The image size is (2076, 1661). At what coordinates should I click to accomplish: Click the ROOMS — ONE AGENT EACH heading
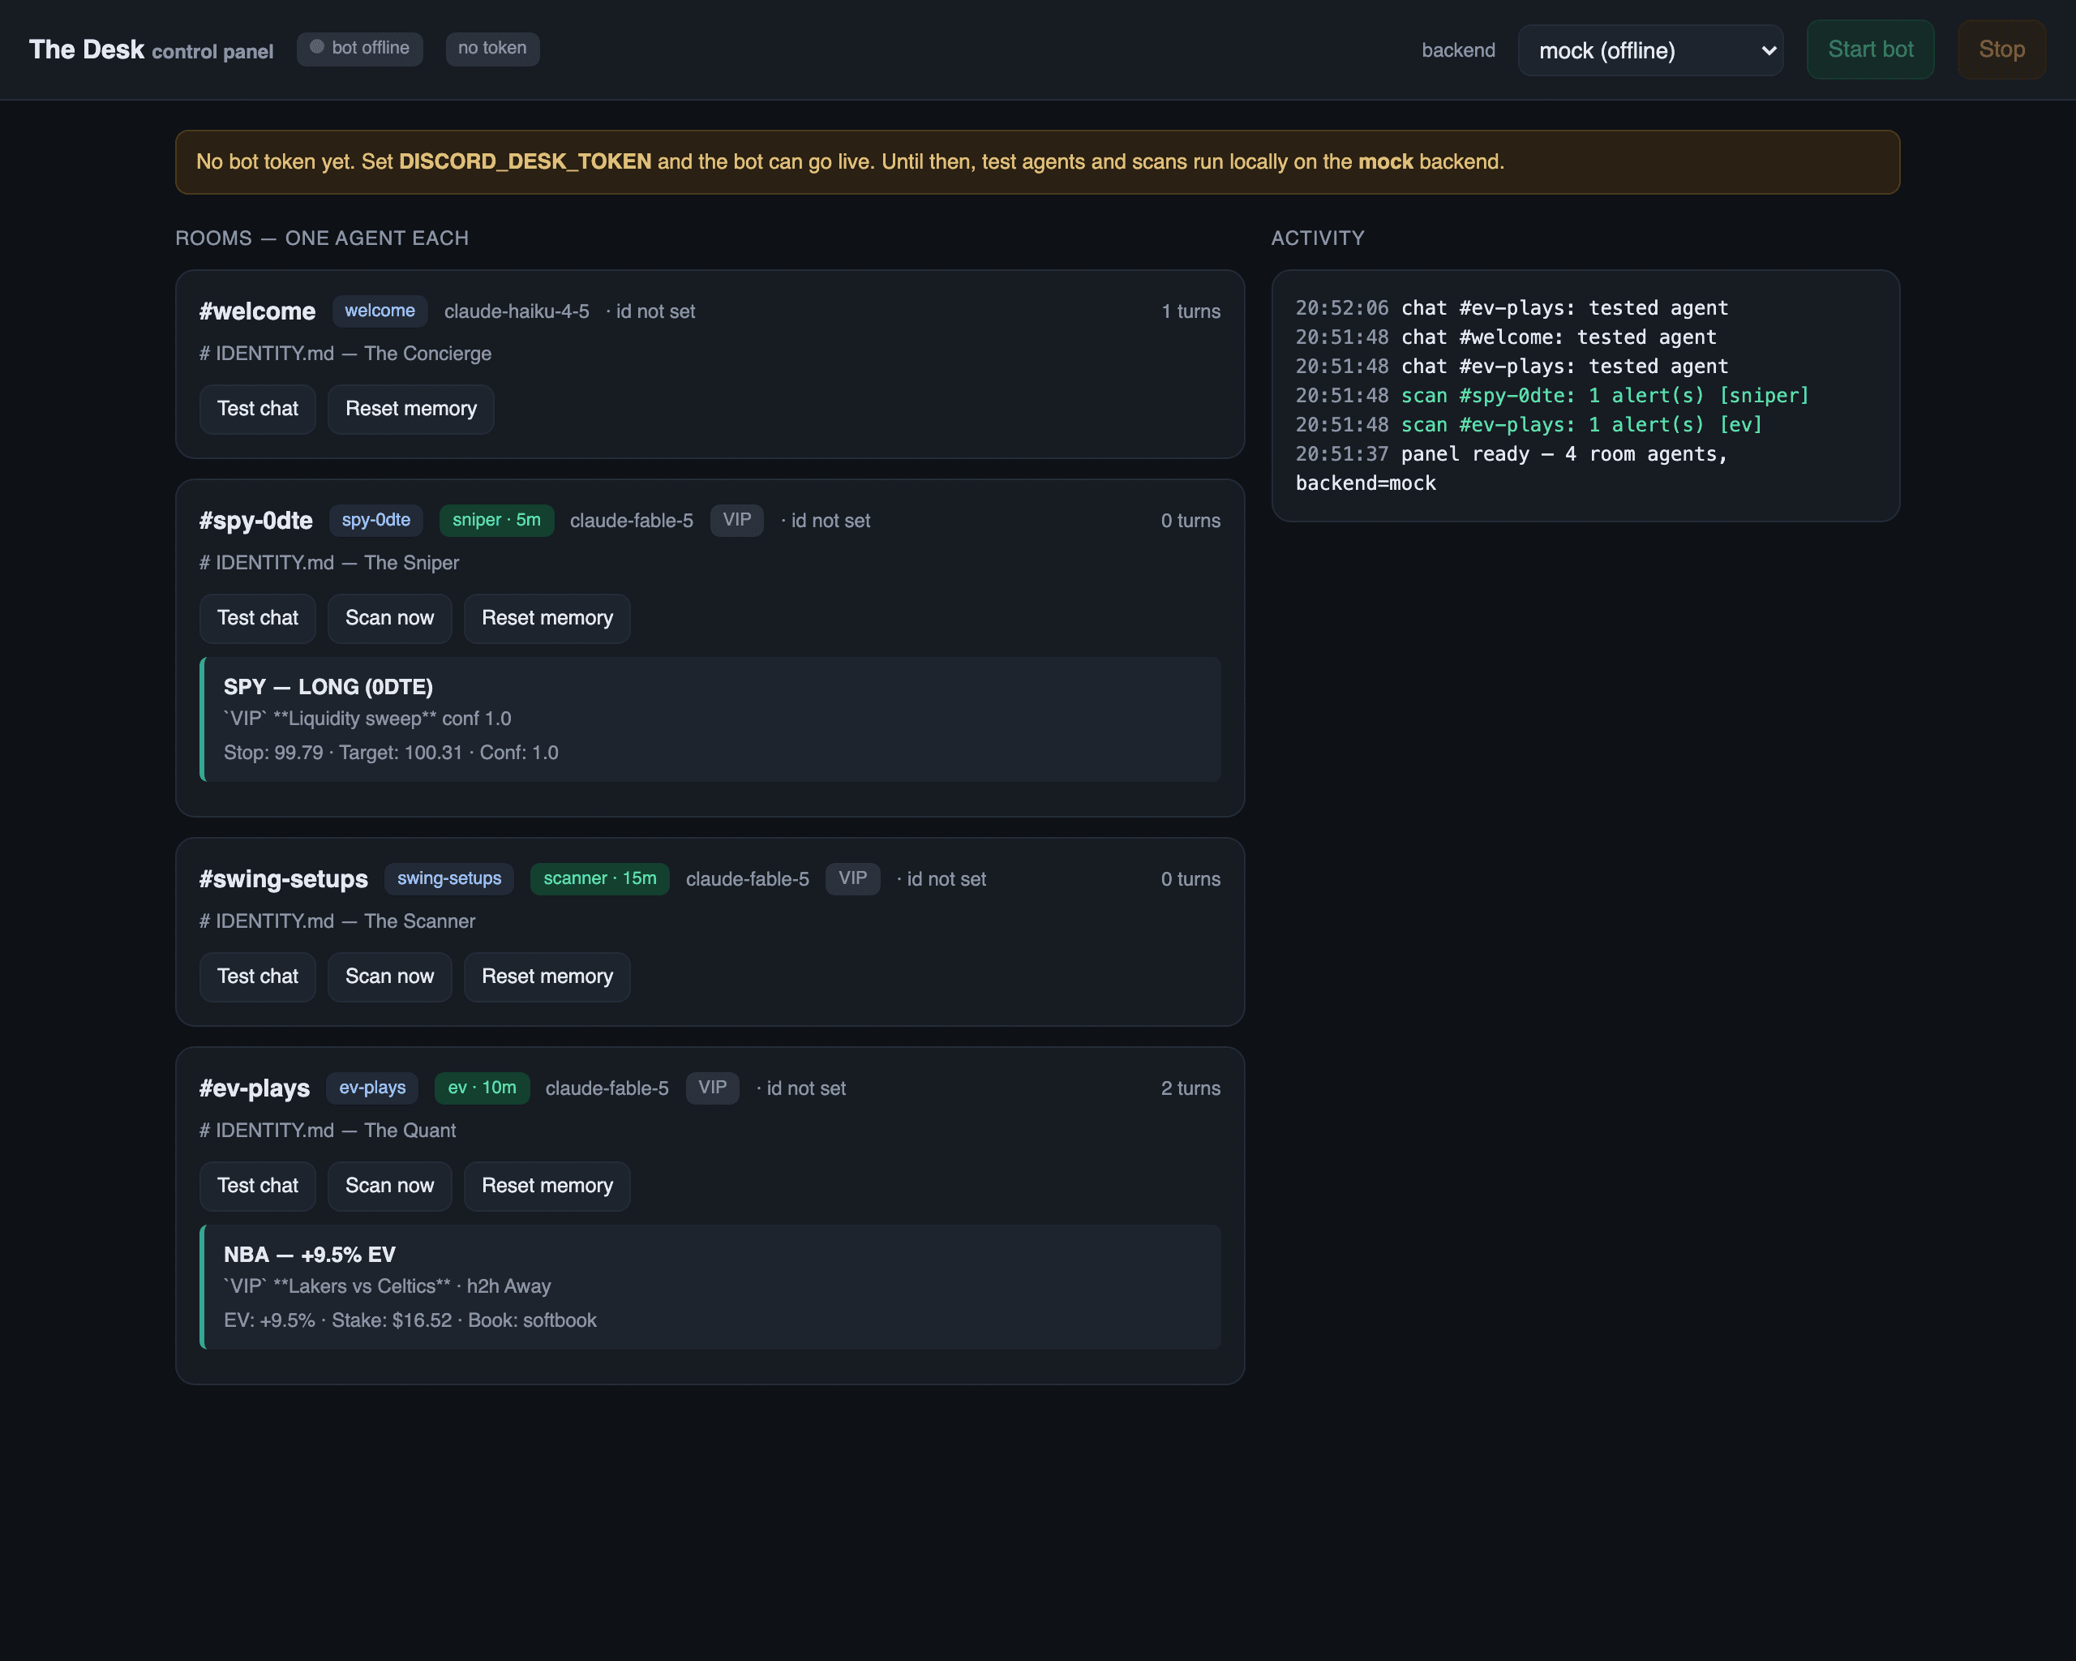click(322, 238)
